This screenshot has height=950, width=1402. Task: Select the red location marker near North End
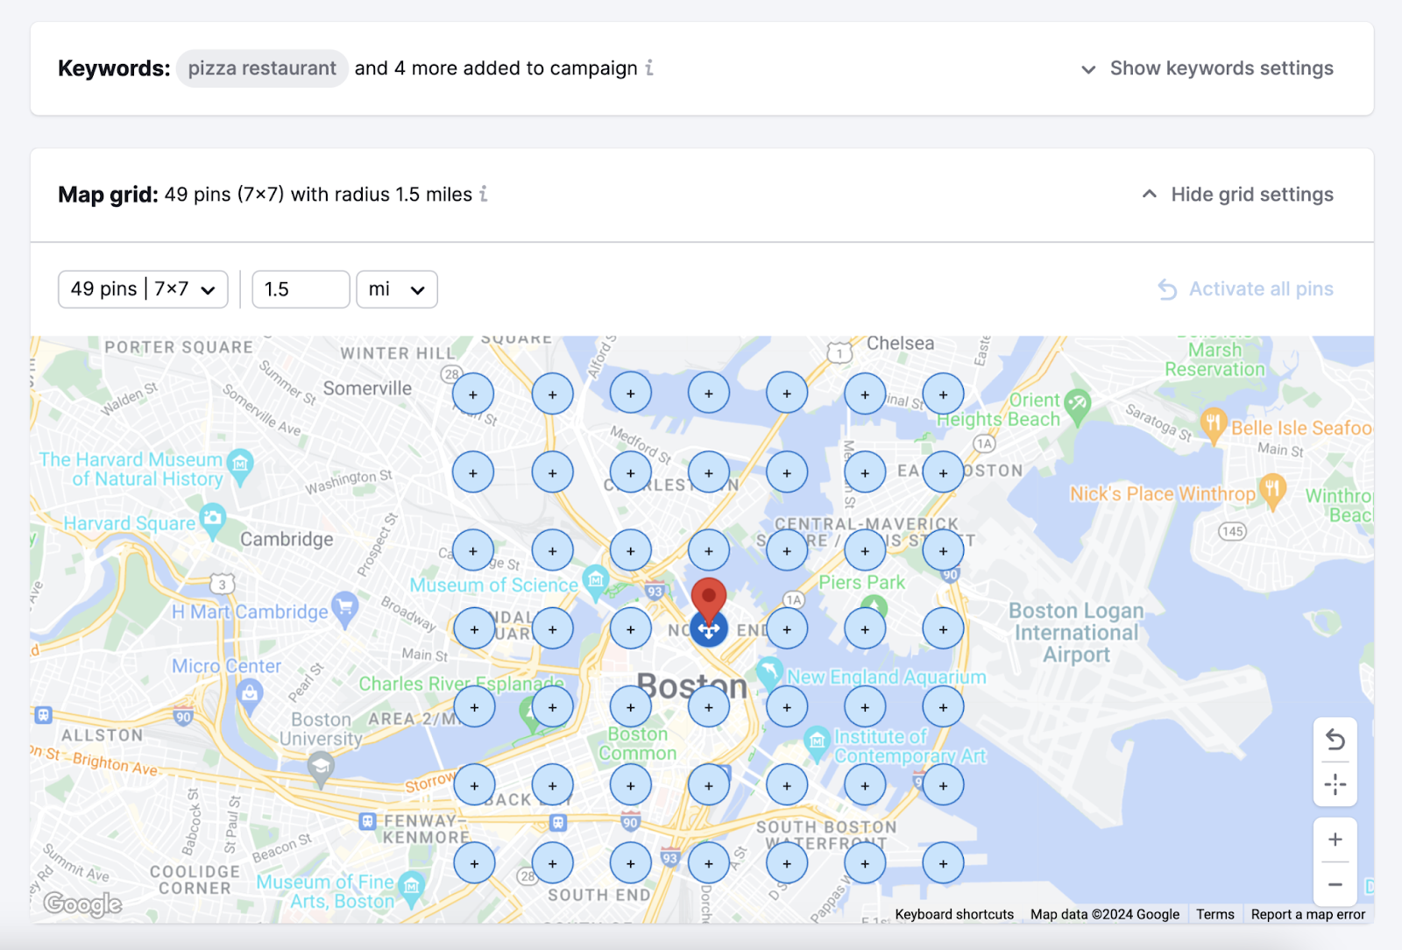[x=709, y=598]
